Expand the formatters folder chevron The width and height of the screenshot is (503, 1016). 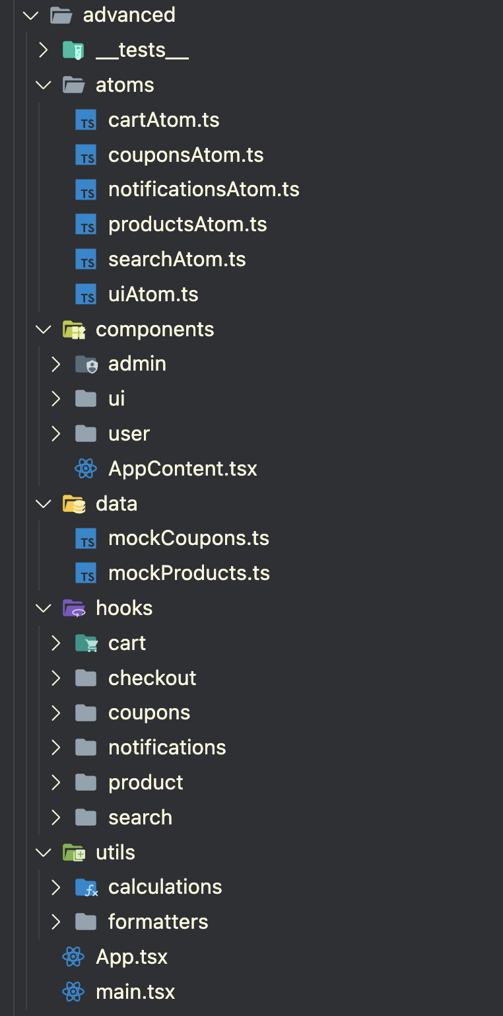56,922
